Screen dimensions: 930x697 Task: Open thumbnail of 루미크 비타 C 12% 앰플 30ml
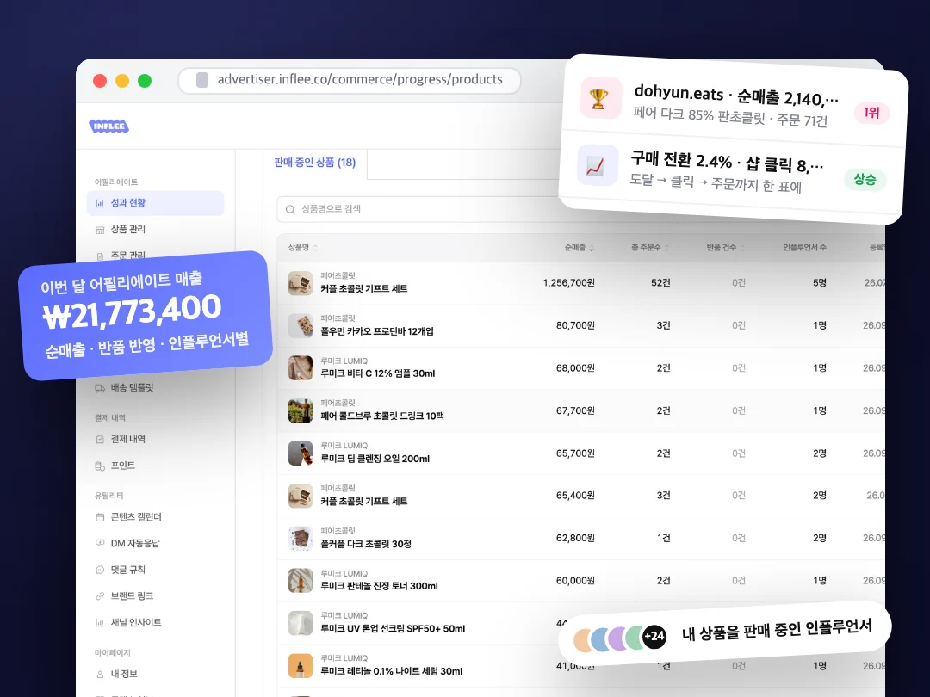(x=301, y=368)
